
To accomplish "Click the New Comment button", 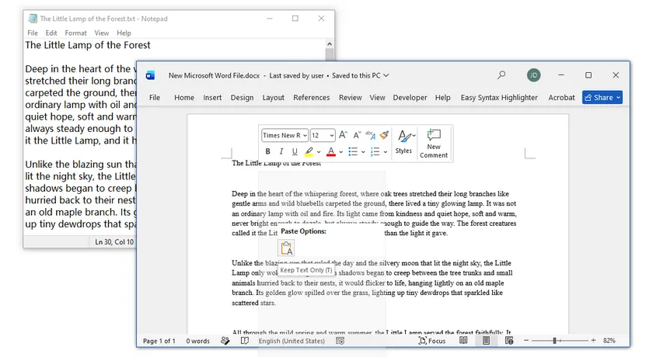I will pos(434,144).
